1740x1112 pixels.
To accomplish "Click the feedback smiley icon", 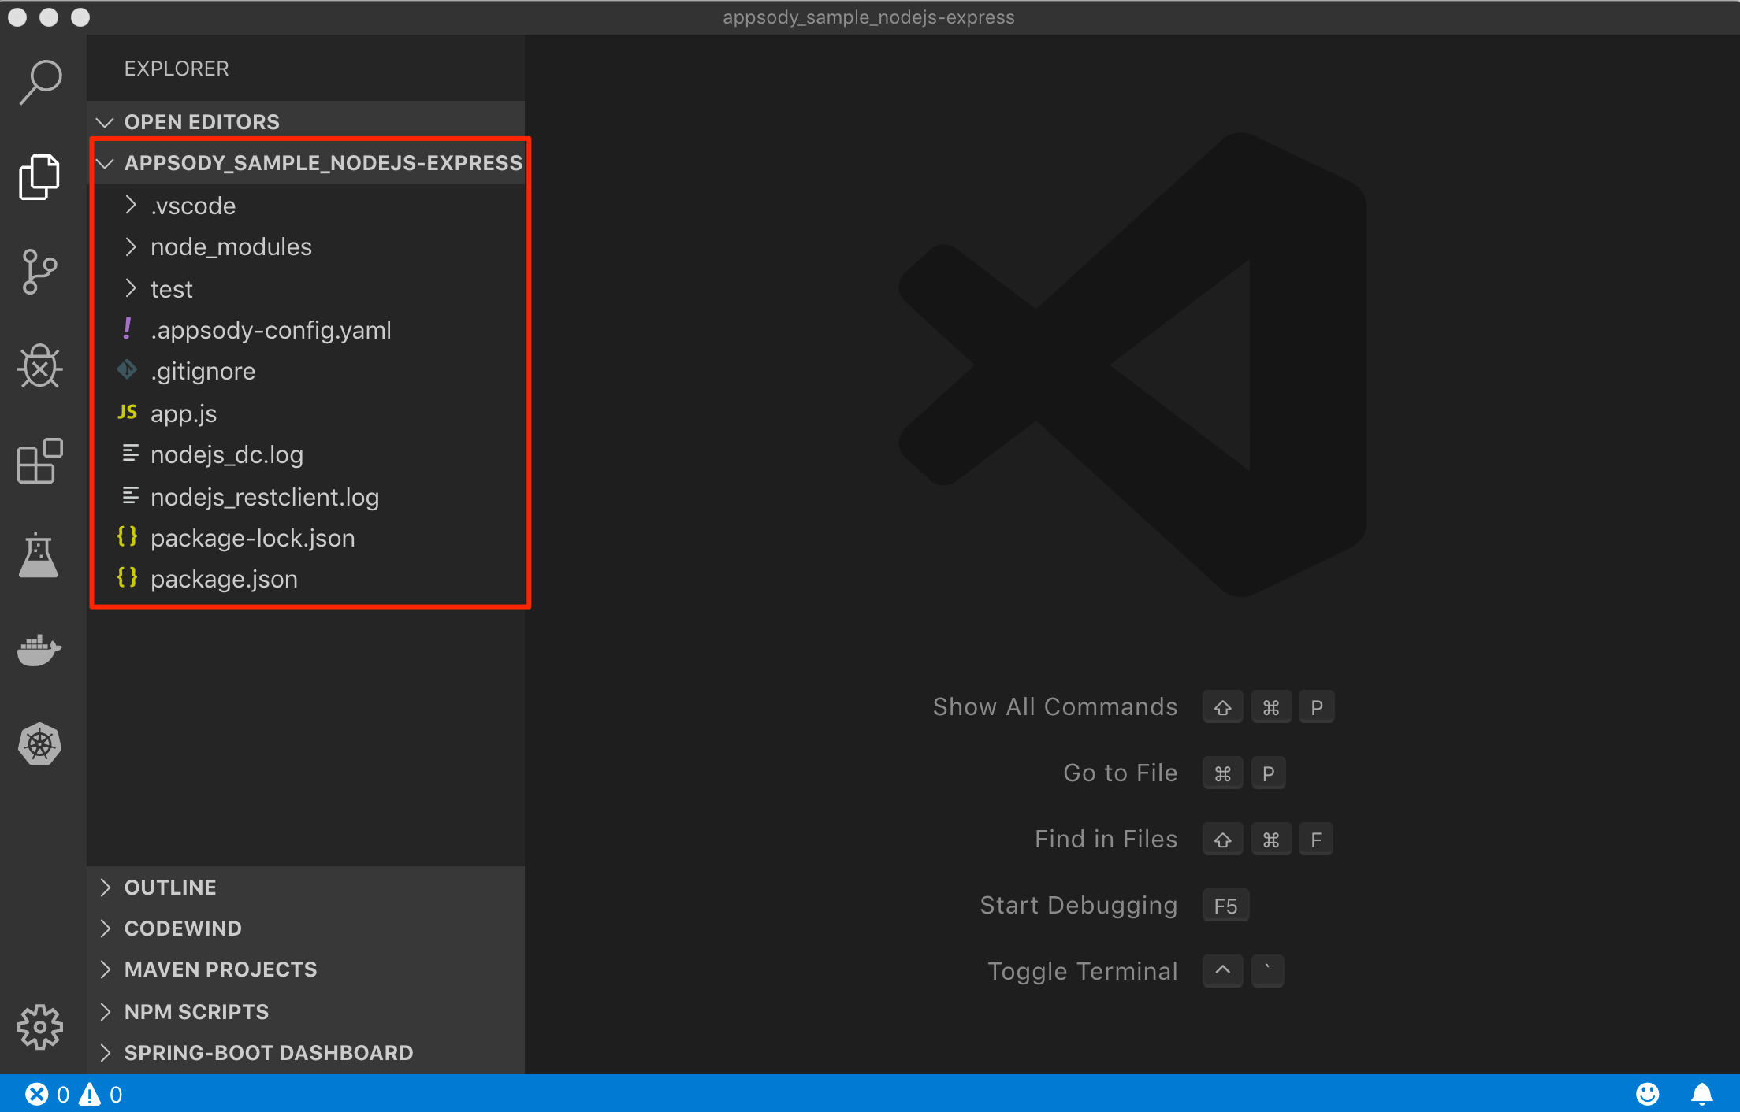I will point(1647,1094).
